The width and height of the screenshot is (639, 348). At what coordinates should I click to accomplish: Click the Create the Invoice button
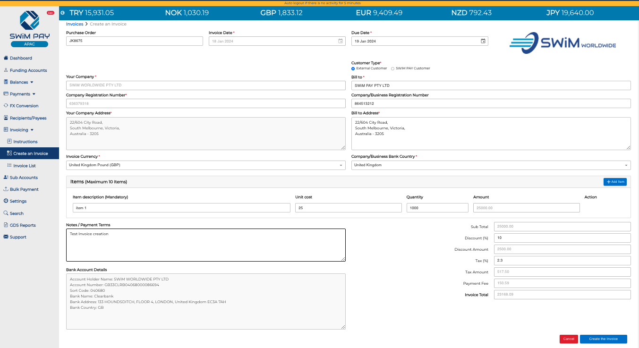tap(604, 339)
